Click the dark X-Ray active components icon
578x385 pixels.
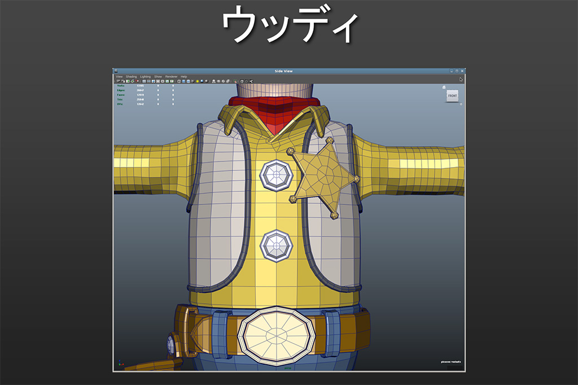(x=247, y=81)
